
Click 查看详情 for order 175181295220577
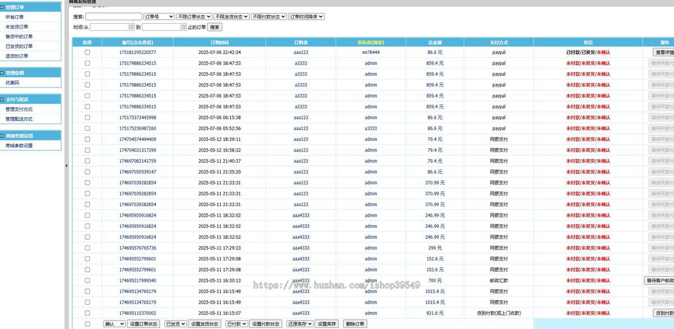[664, 52]
